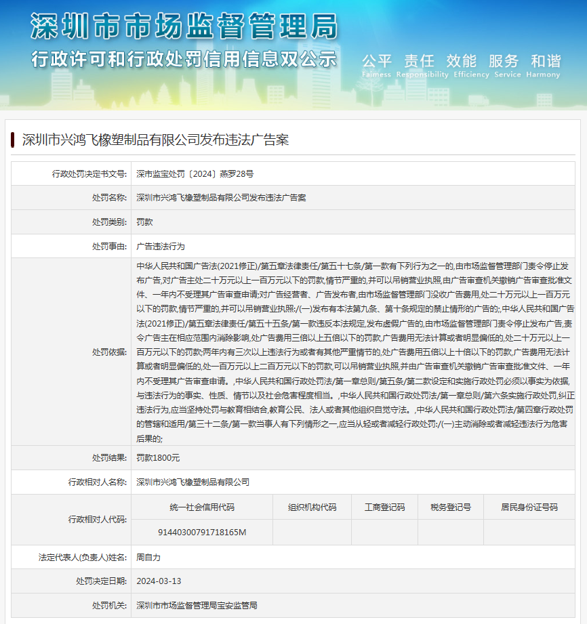This screenshot has width=587, height=624.
Task: Click the penalty result 罚款1800元
Action: (158, 458)
